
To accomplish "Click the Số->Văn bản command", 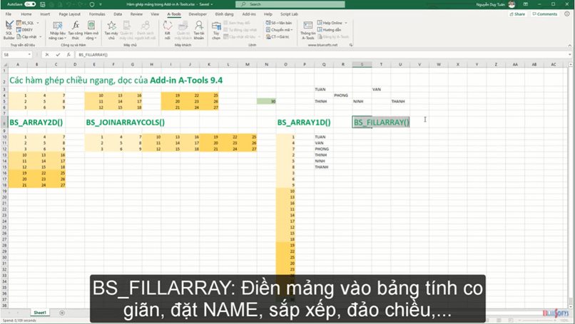I will 279,23.
